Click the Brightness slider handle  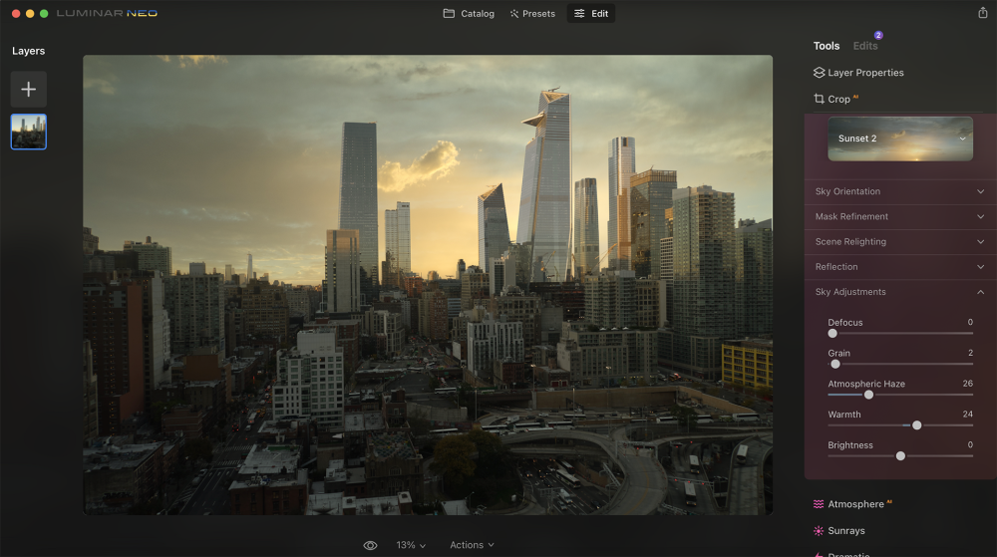pos(900,456)
